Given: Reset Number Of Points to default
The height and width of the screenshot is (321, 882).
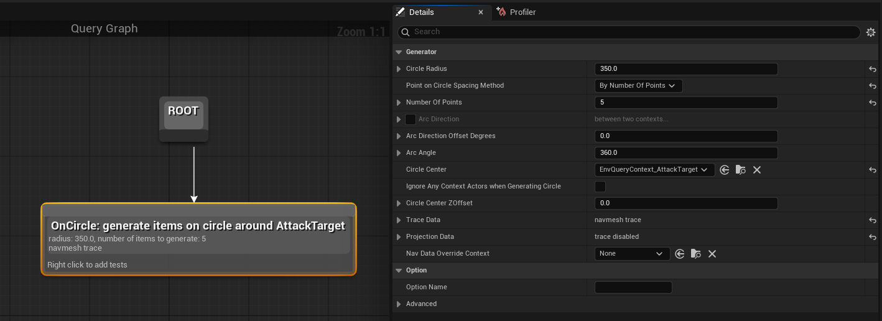Looking at the screenshot, I should point(873,103).
